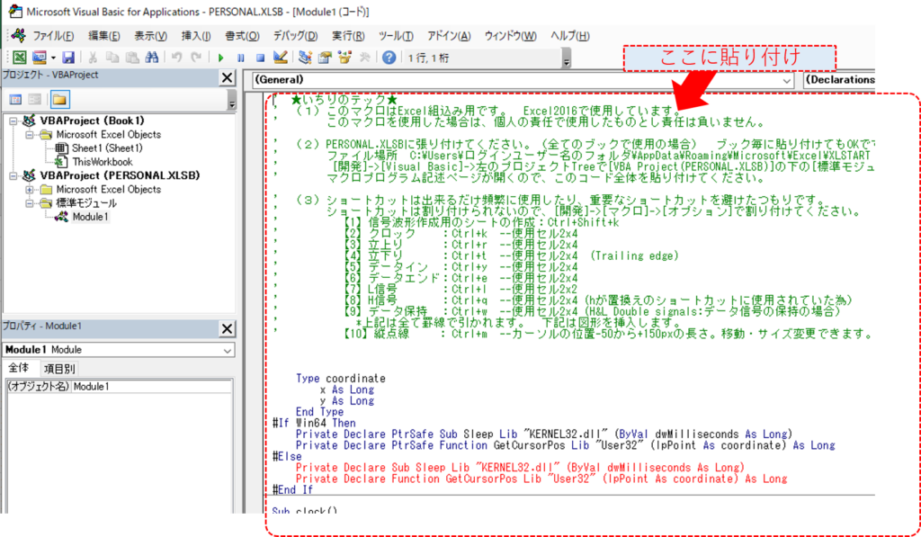Click View Code icon in Project pane
The image size is (921, 537).
[15, 99]
